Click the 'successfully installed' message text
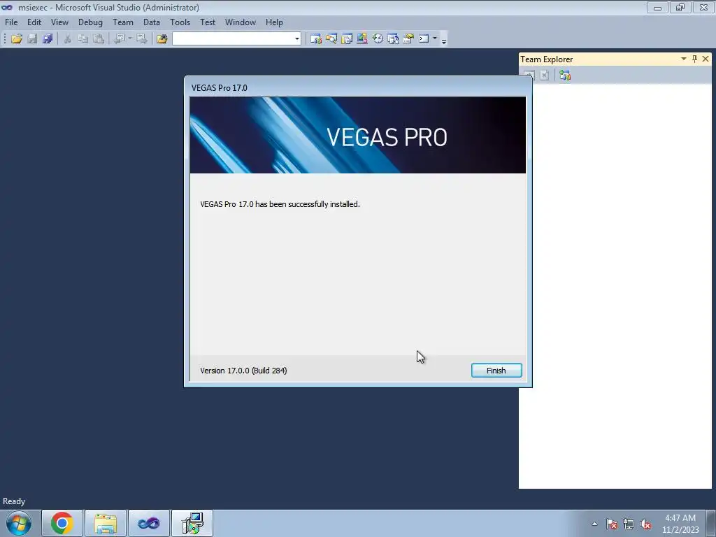This screenshot has width=716, height=537. click(280, 204)
